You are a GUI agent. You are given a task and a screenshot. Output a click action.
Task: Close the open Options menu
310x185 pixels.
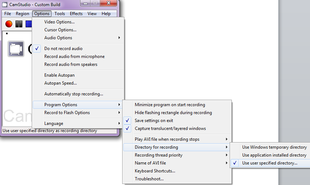point(42,14)
